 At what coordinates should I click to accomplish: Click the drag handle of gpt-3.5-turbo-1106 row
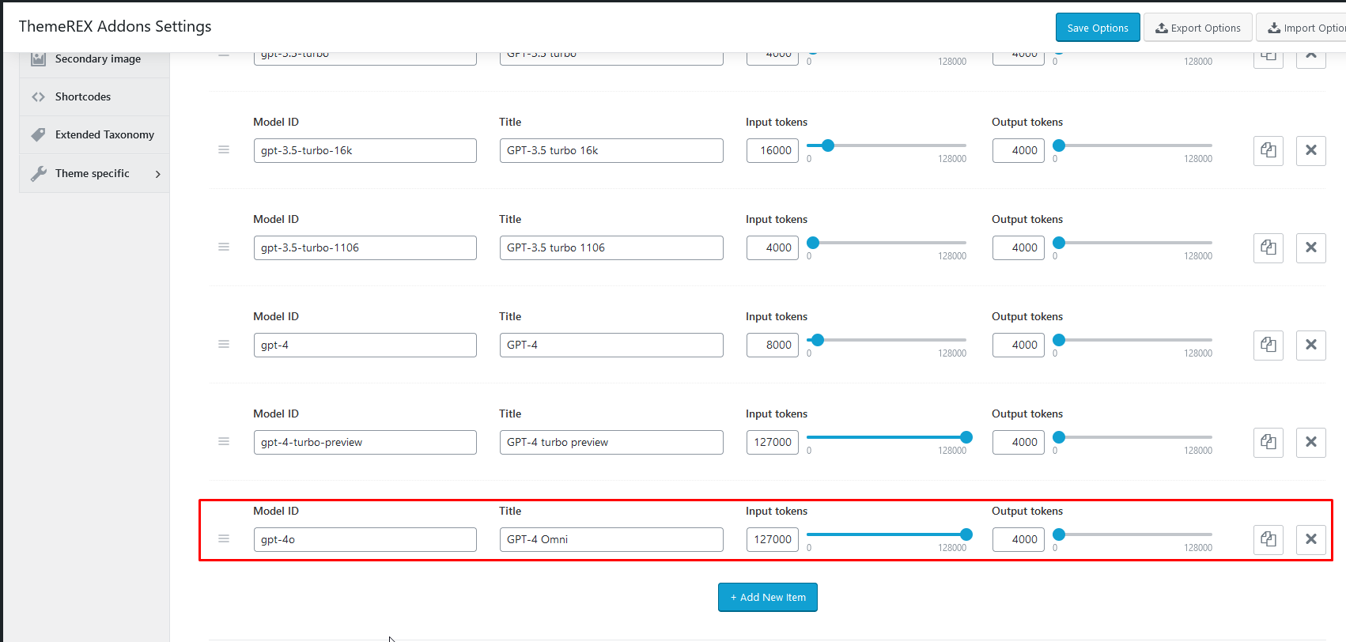click(224, 247)
